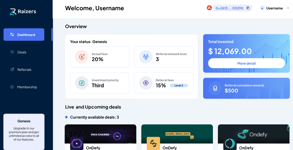Copy the wallet address with copy icon
Screen dimensions: 293x150
tap(248, 8)
